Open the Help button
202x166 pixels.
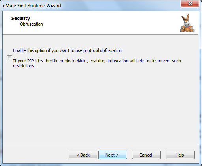point(180,155)
